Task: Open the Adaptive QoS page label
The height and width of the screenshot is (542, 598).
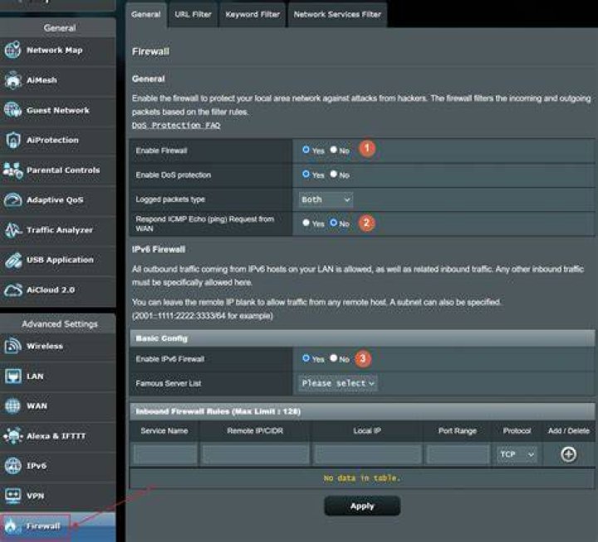Action: [x=55, y=200]
